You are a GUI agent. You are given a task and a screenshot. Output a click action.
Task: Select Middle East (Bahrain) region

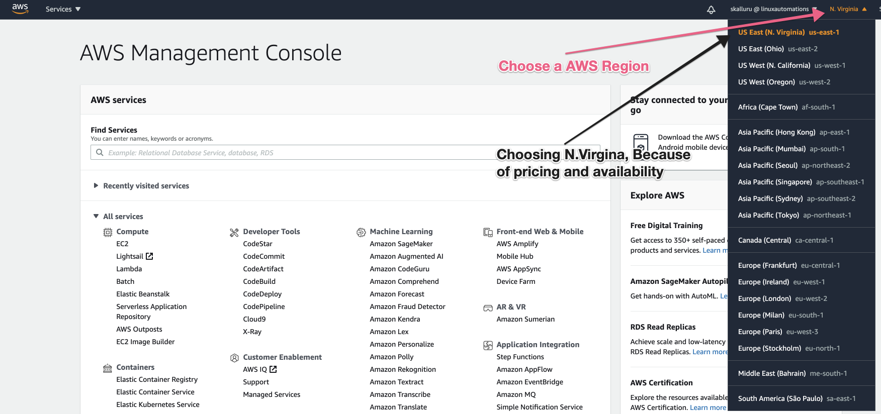(x=802, y=373)
